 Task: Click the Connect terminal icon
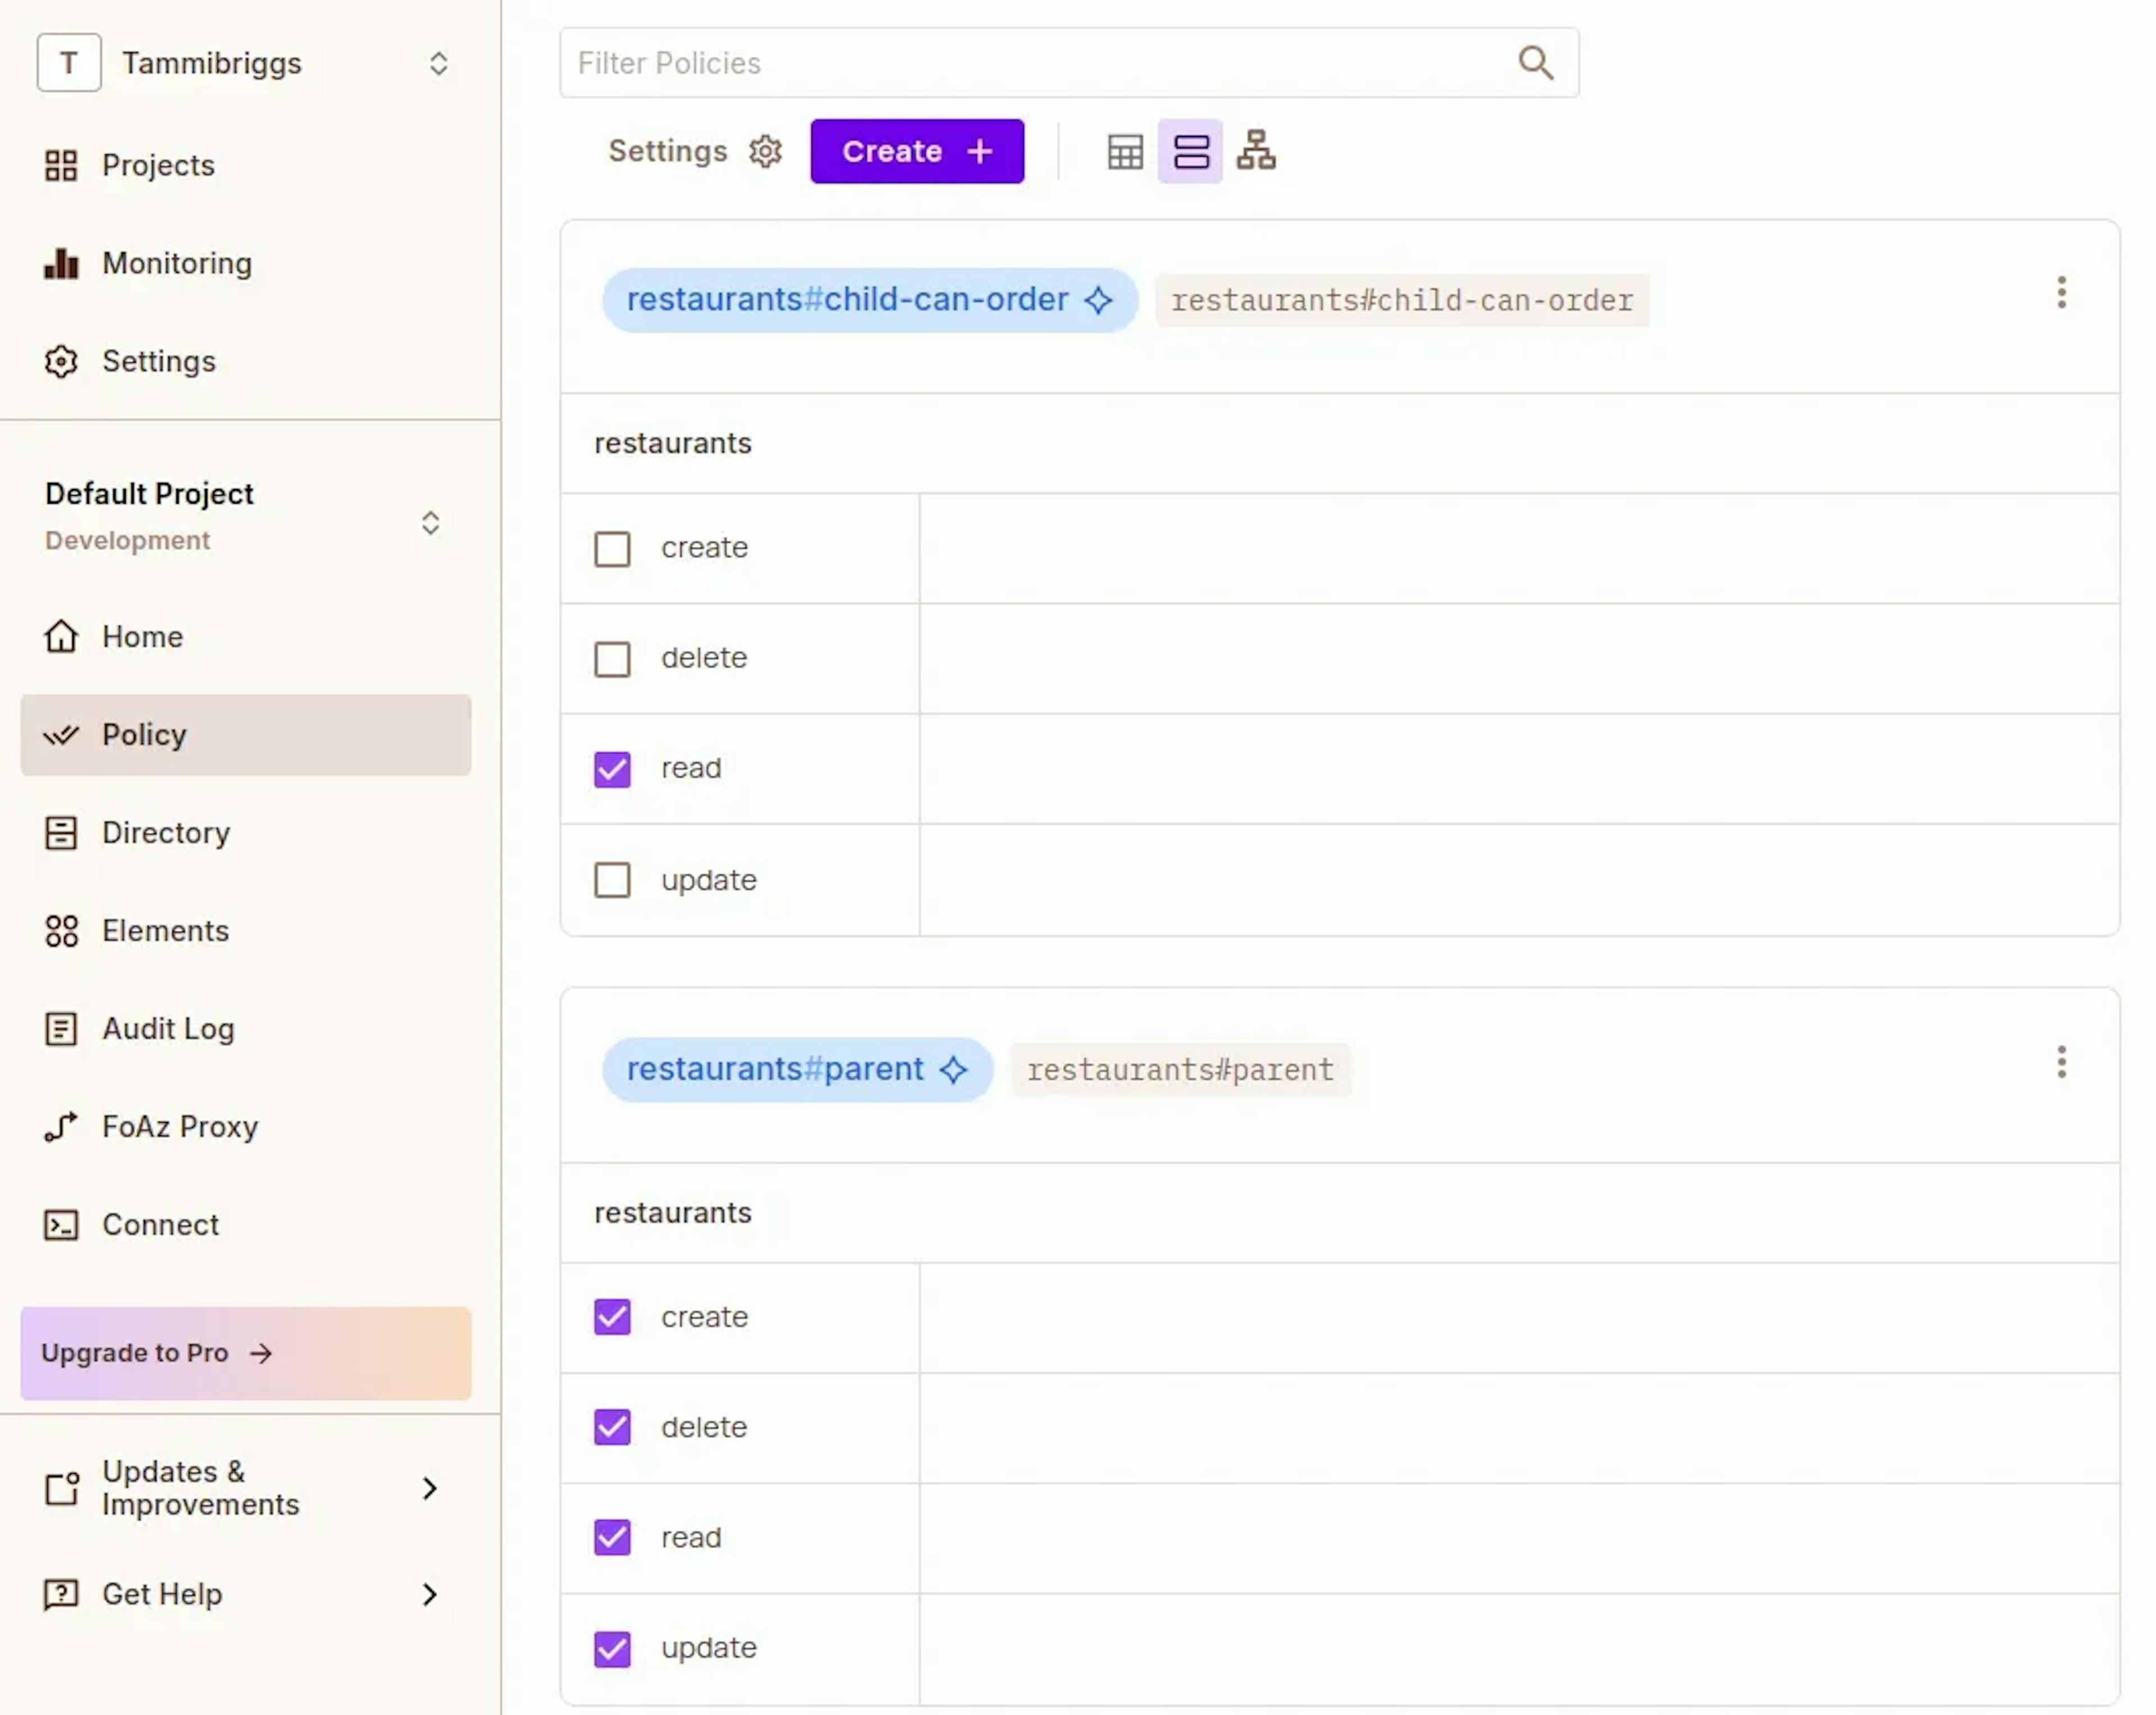pyautogui.click(x=61, y=1225)
